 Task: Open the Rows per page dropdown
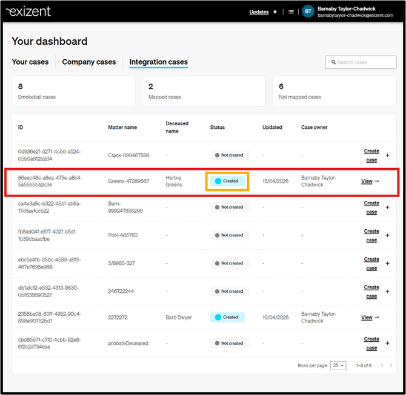point(339,365)
